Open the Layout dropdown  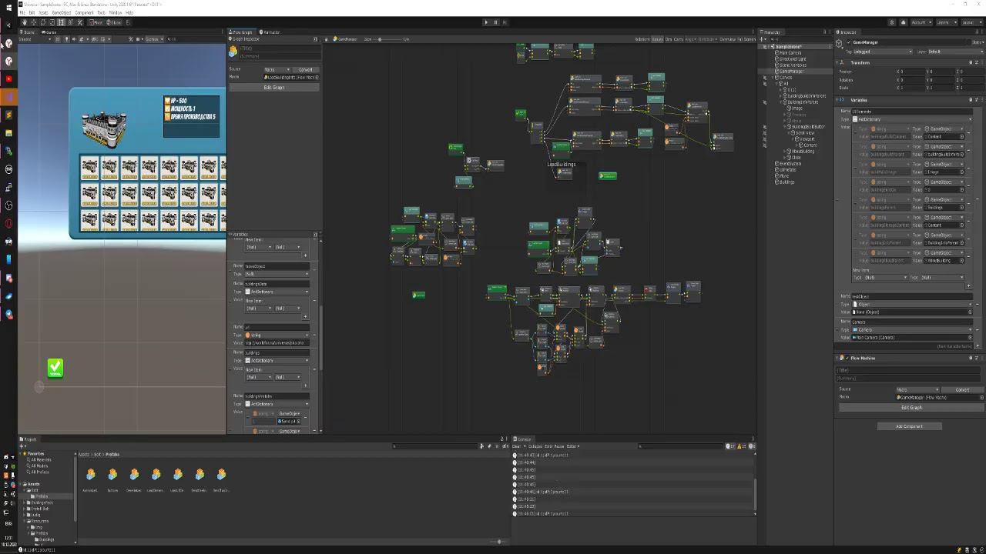coord(971,22)
